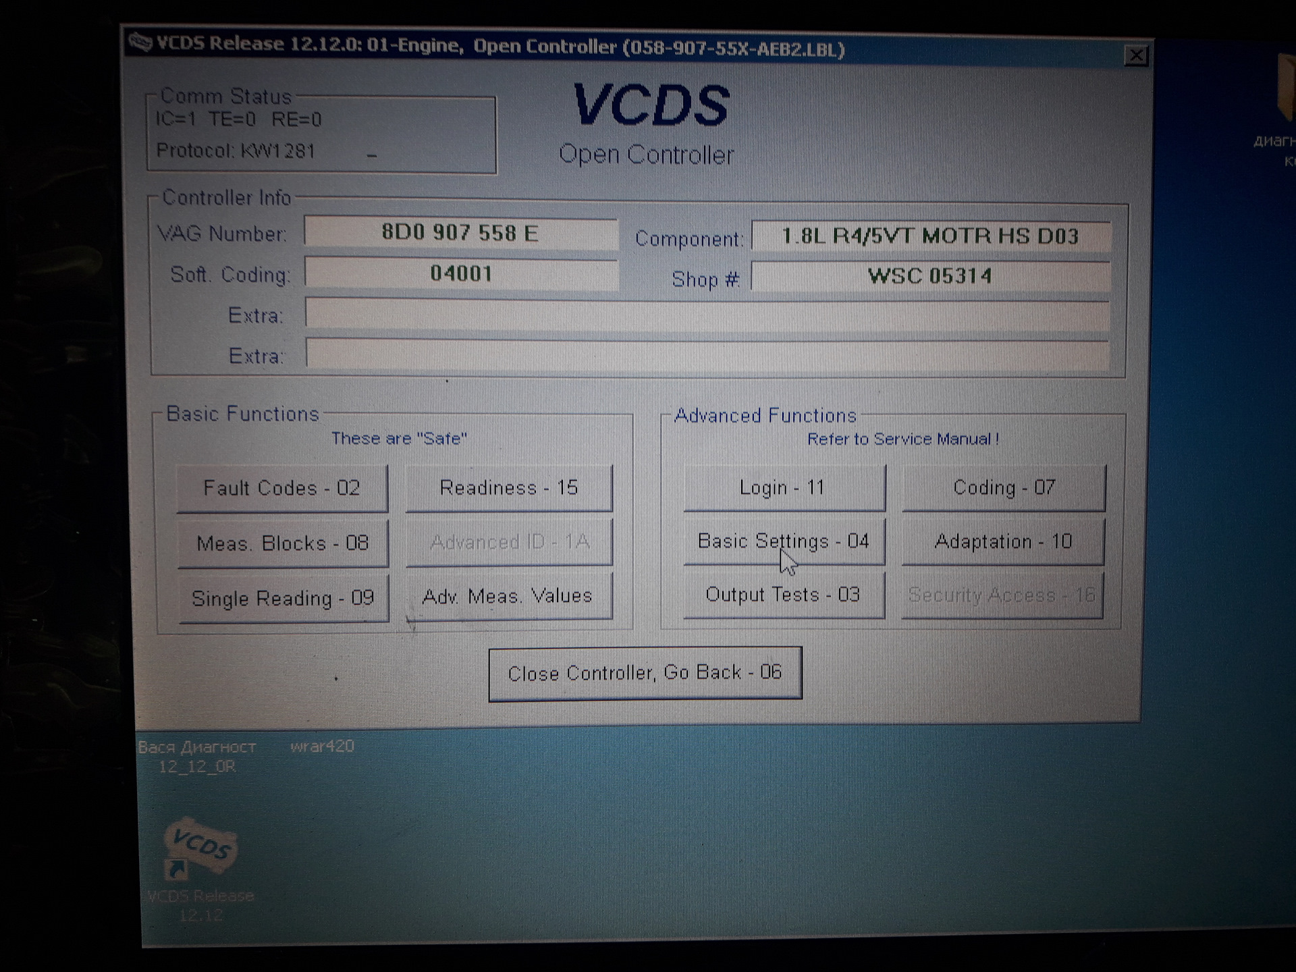
Task: Open Adaptation - 10 function
Action: click(x=1003, y=541)
